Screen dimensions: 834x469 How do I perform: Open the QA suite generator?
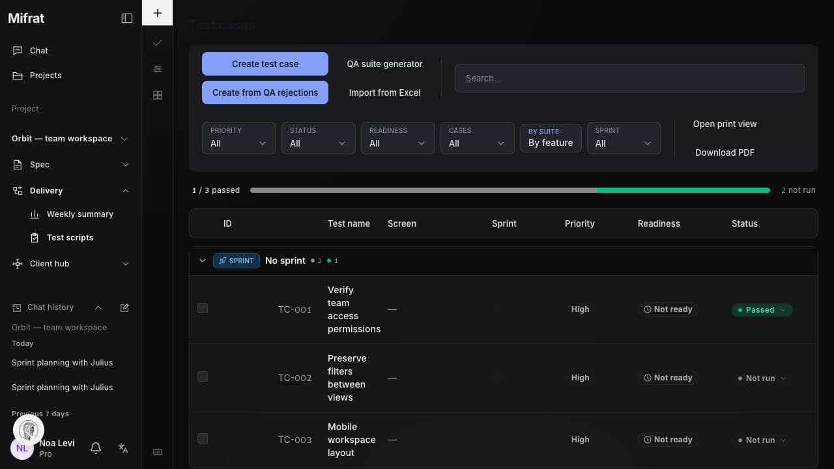(384, 64)
